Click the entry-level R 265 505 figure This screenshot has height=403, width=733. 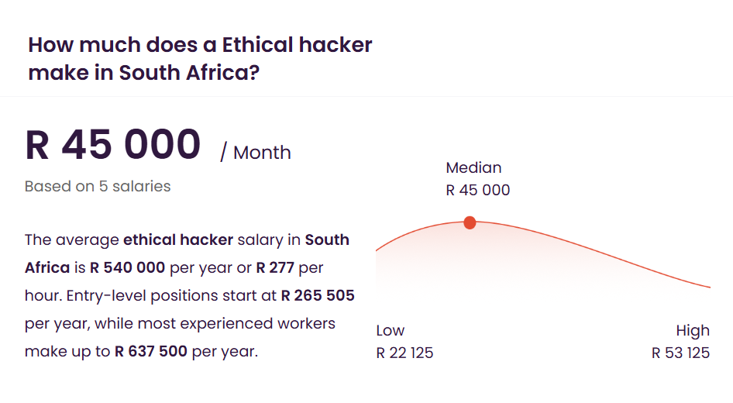(x=318, y=295)
